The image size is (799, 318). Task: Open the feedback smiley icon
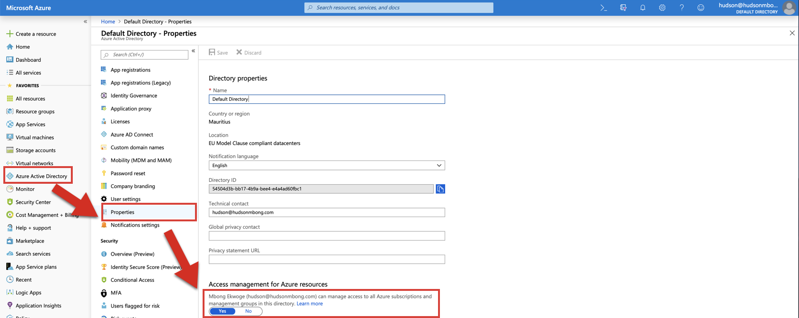(701, 8)
